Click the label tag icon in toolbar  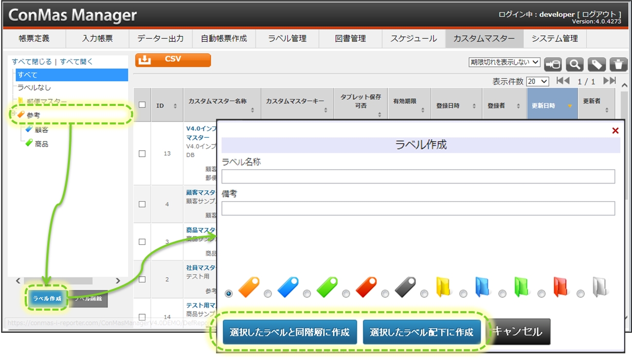pyautogui.click(x=597, y=64)
